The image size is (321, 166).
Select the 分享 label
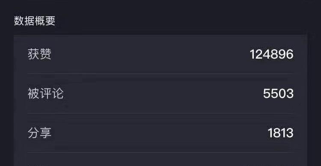[x=39, y=133]
